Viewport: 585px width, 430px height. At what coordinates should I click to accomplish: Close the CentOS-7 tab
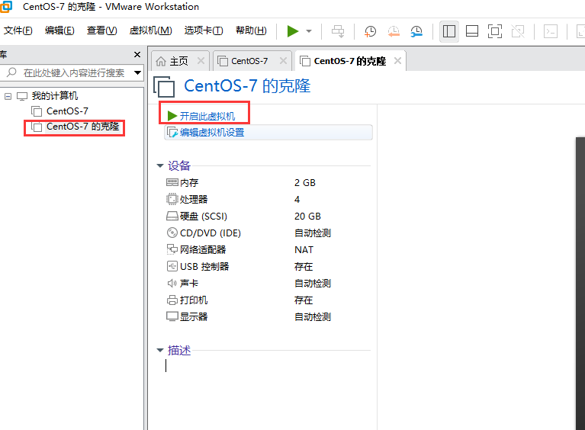pos(284,61)
